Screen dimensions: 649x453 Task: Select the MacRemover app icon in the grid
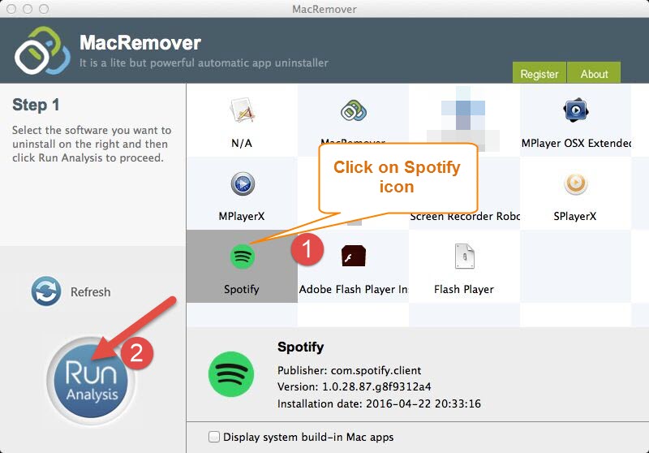(354, 110)
